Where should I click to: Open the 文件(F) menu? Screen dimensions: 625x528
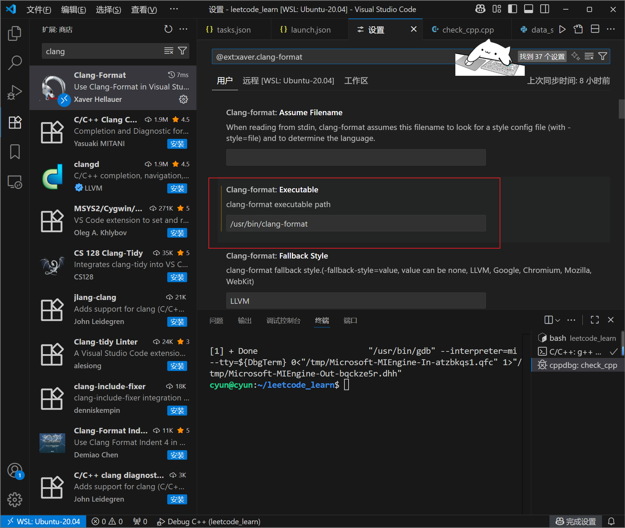39,10
